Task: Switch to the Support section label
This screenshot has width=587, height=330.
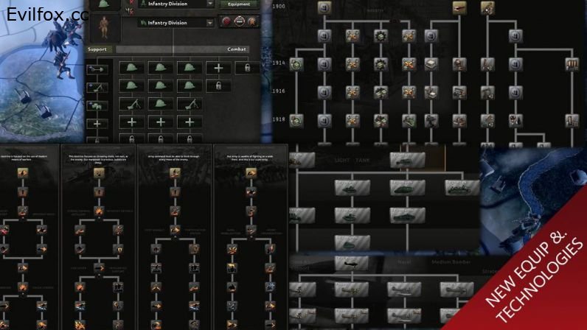Action: [x=97, y=49]
